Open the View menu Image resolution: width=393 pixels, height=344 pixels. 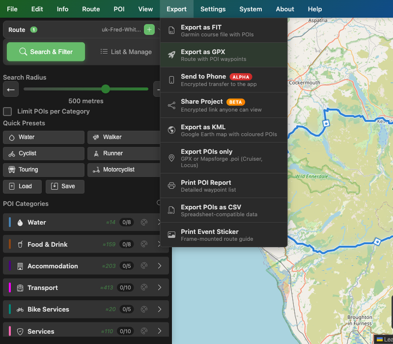pos(146,9)
